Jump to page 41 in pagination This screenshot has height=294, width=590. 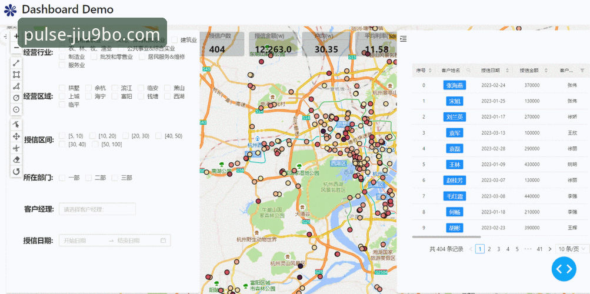click(x=539, y=249)
